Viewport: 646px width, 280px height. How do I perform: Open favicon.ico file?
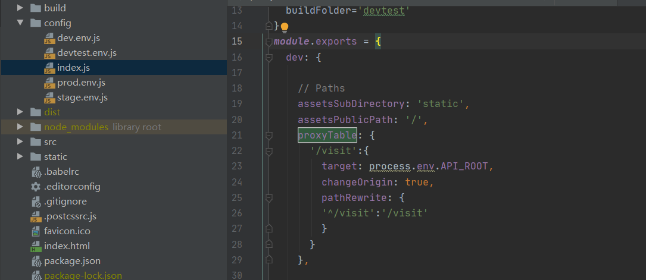pyautogui.click(x=67, y=231)
